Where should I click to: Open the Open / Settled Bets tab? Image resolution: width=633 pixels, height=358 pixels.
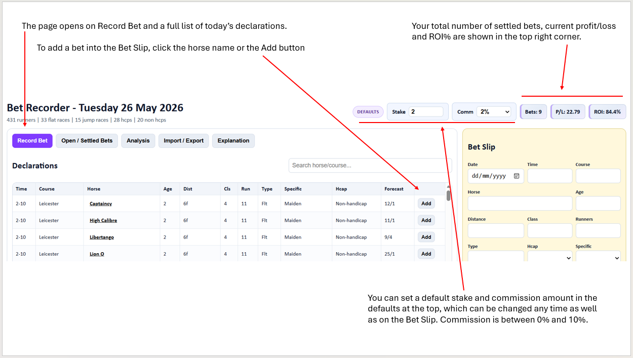[87, 141]
